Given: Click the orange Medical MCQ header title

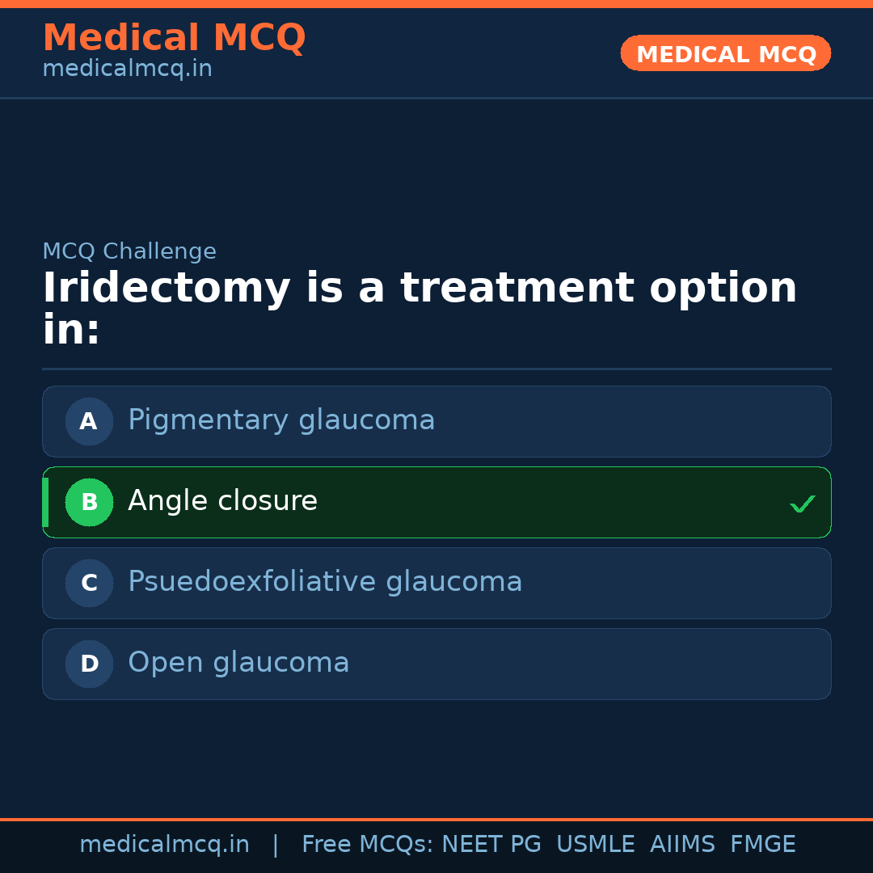Looking at the screenshot, I should (174, 38).
